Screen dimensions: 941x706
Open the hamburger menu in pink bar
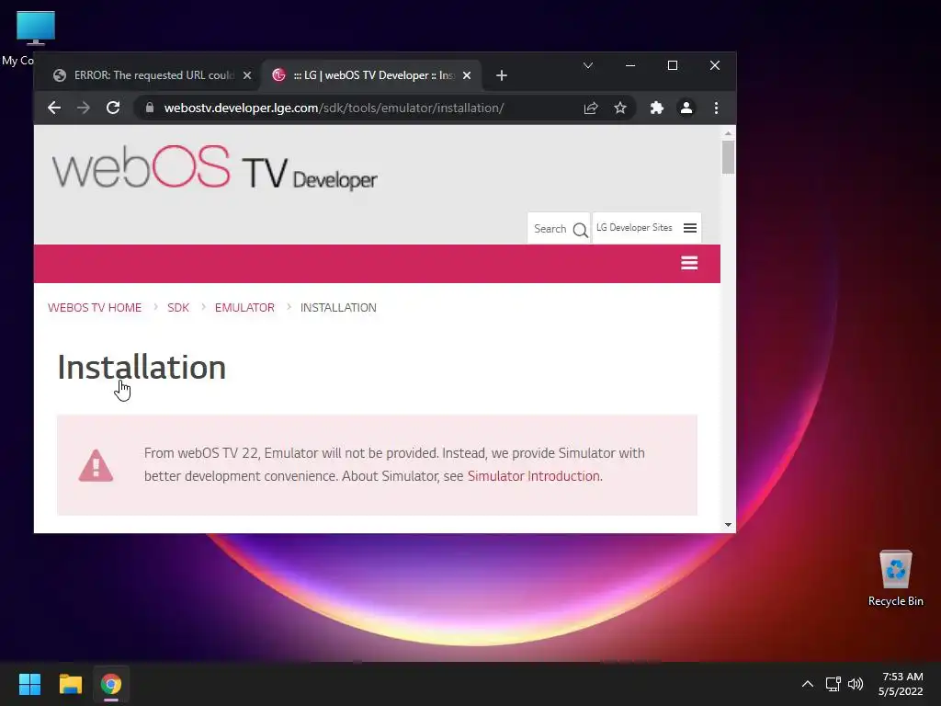689,263
